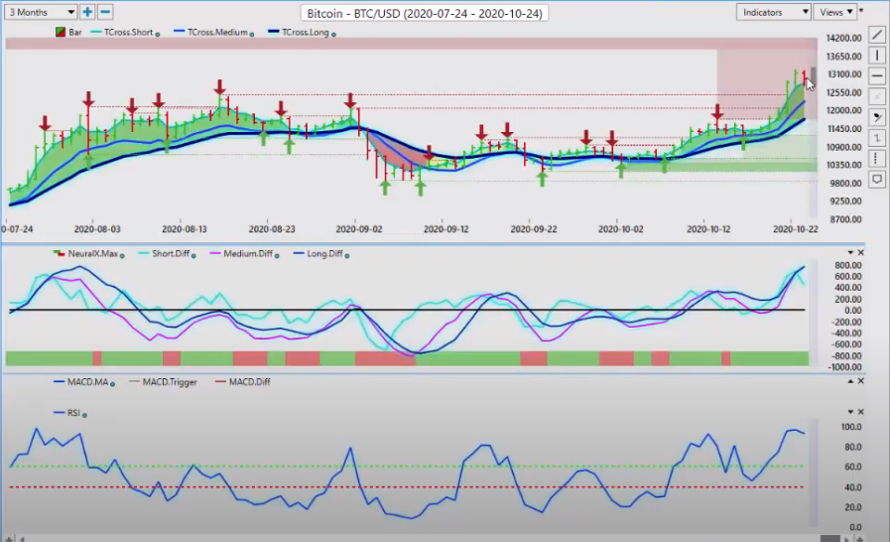Image resolution: width=890 pixels, height=542 pixels.
Task: Click the 8700.00 price axis label
Action: click(x=845, y=219)
